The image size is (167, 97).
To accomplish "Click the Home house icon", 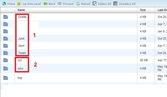I will point(4,4).
